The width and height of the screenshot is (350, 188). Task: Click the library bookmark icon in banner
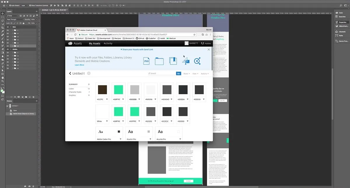(x=173, y=61)
